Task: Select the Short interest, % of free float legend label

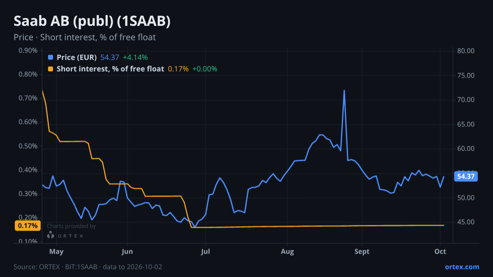Action: coord(110,69)
